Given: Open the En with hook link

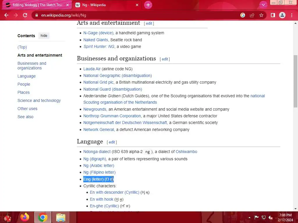Looking at the screenshot, I should [102, 199].
